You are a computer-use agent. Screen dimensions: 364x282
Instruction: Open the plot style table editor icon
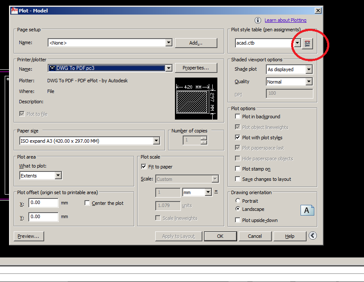pyautogui.click(x=307, y=43)
